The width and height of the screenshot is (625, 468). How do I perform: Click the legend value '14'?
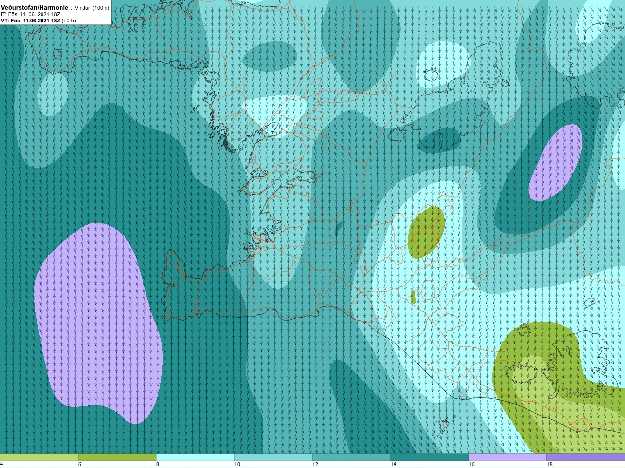tap(394, 464)
